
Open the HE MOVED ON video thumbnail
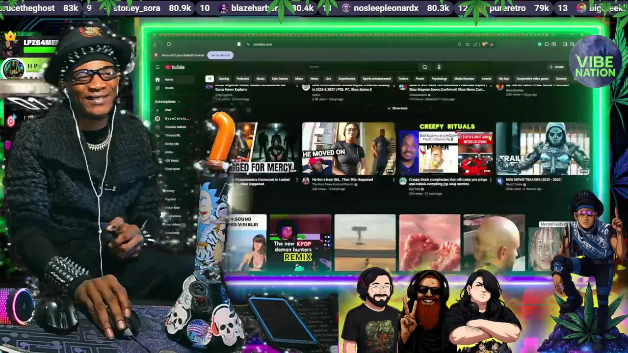(348, 149)
